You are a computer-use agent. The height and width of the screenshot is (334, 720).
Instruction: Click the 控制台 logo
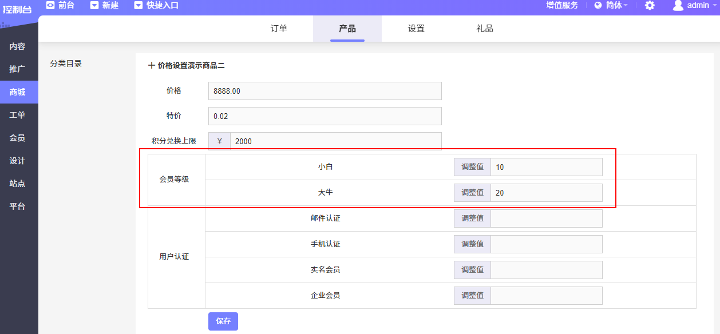pyautogui.click(x=17, y=9)
